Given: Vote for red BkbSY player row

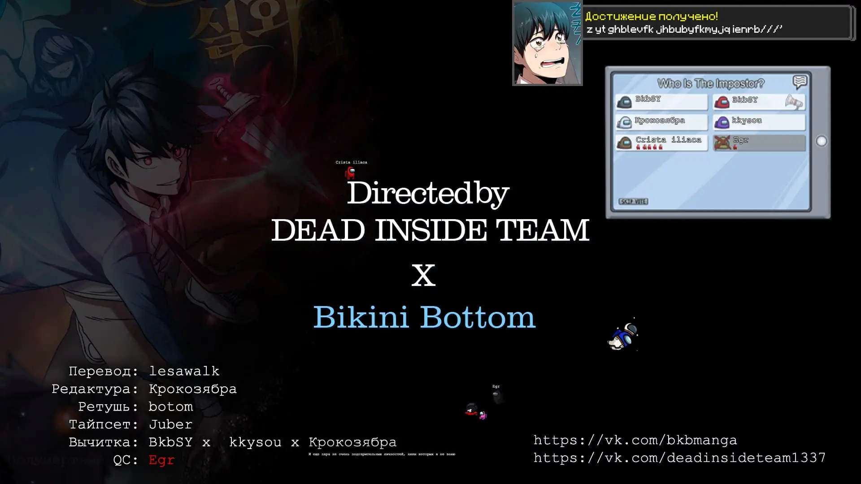Looking at the screenshot, I should pos(759,102).
